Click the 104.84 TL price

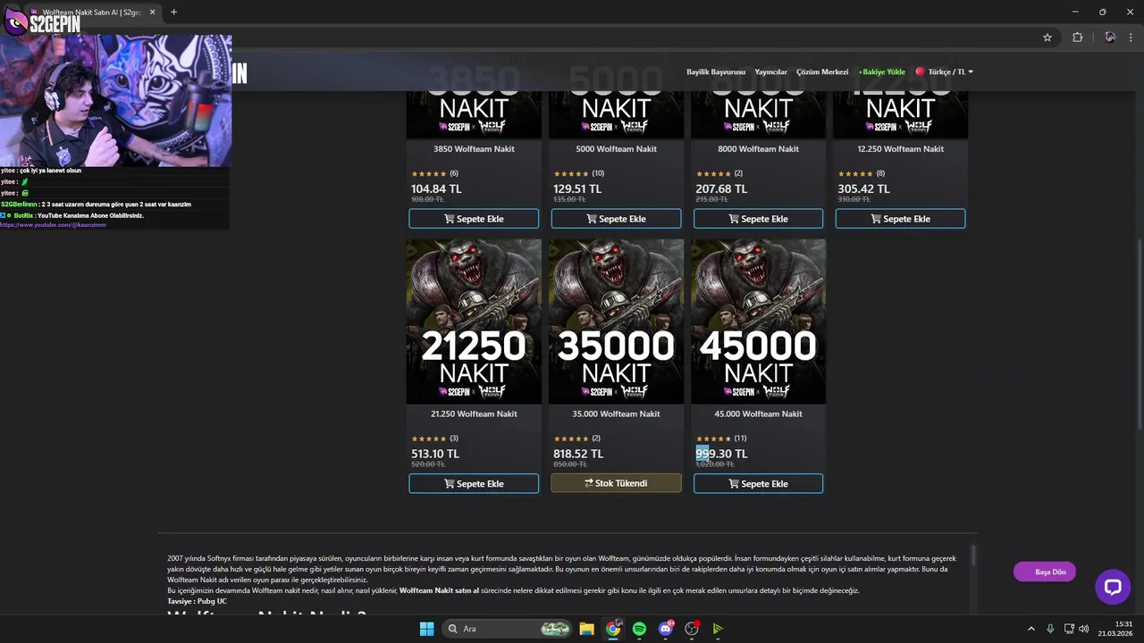[x=436, y=188]
